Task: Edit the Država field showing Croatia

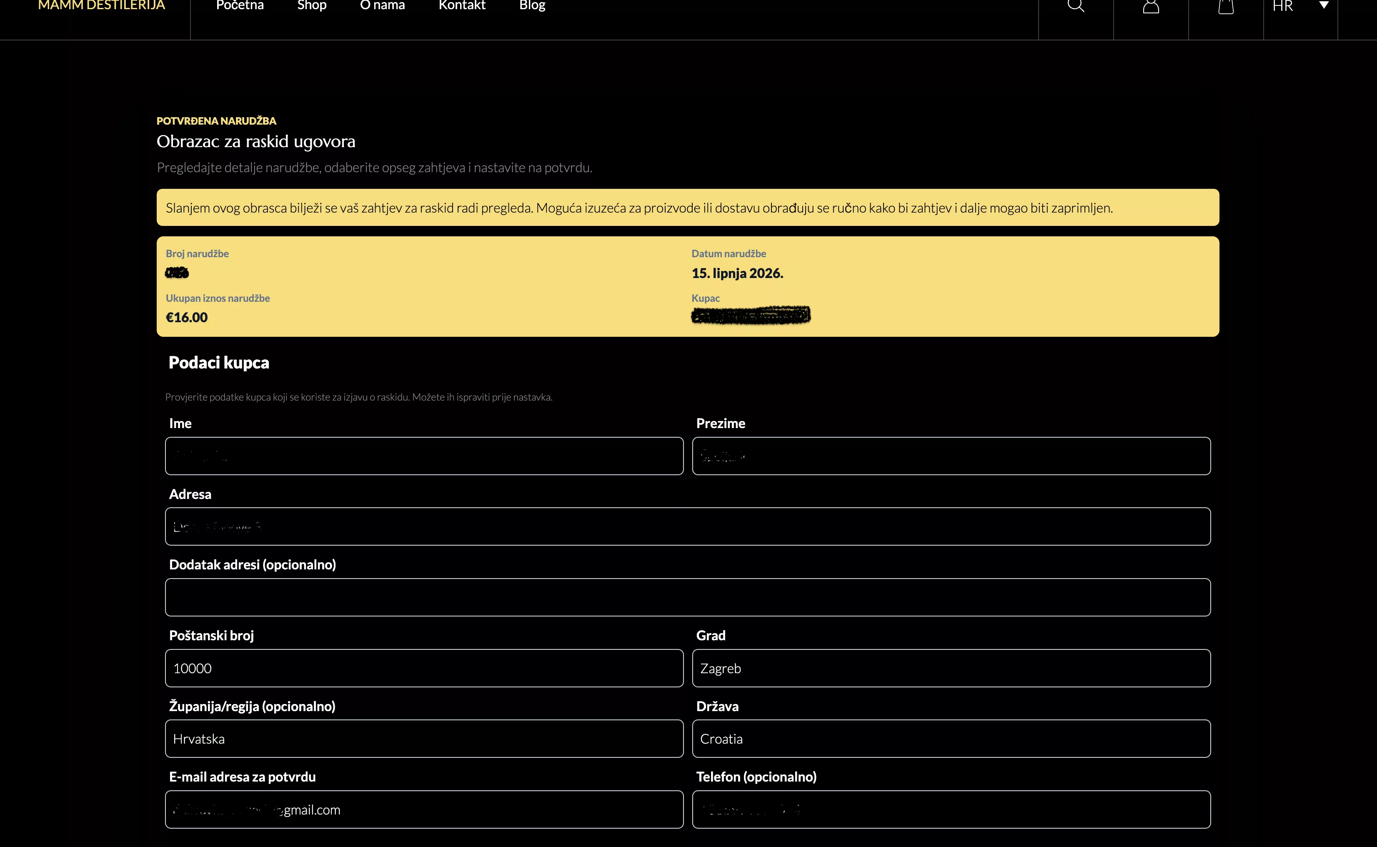Action: pos(951,739)
